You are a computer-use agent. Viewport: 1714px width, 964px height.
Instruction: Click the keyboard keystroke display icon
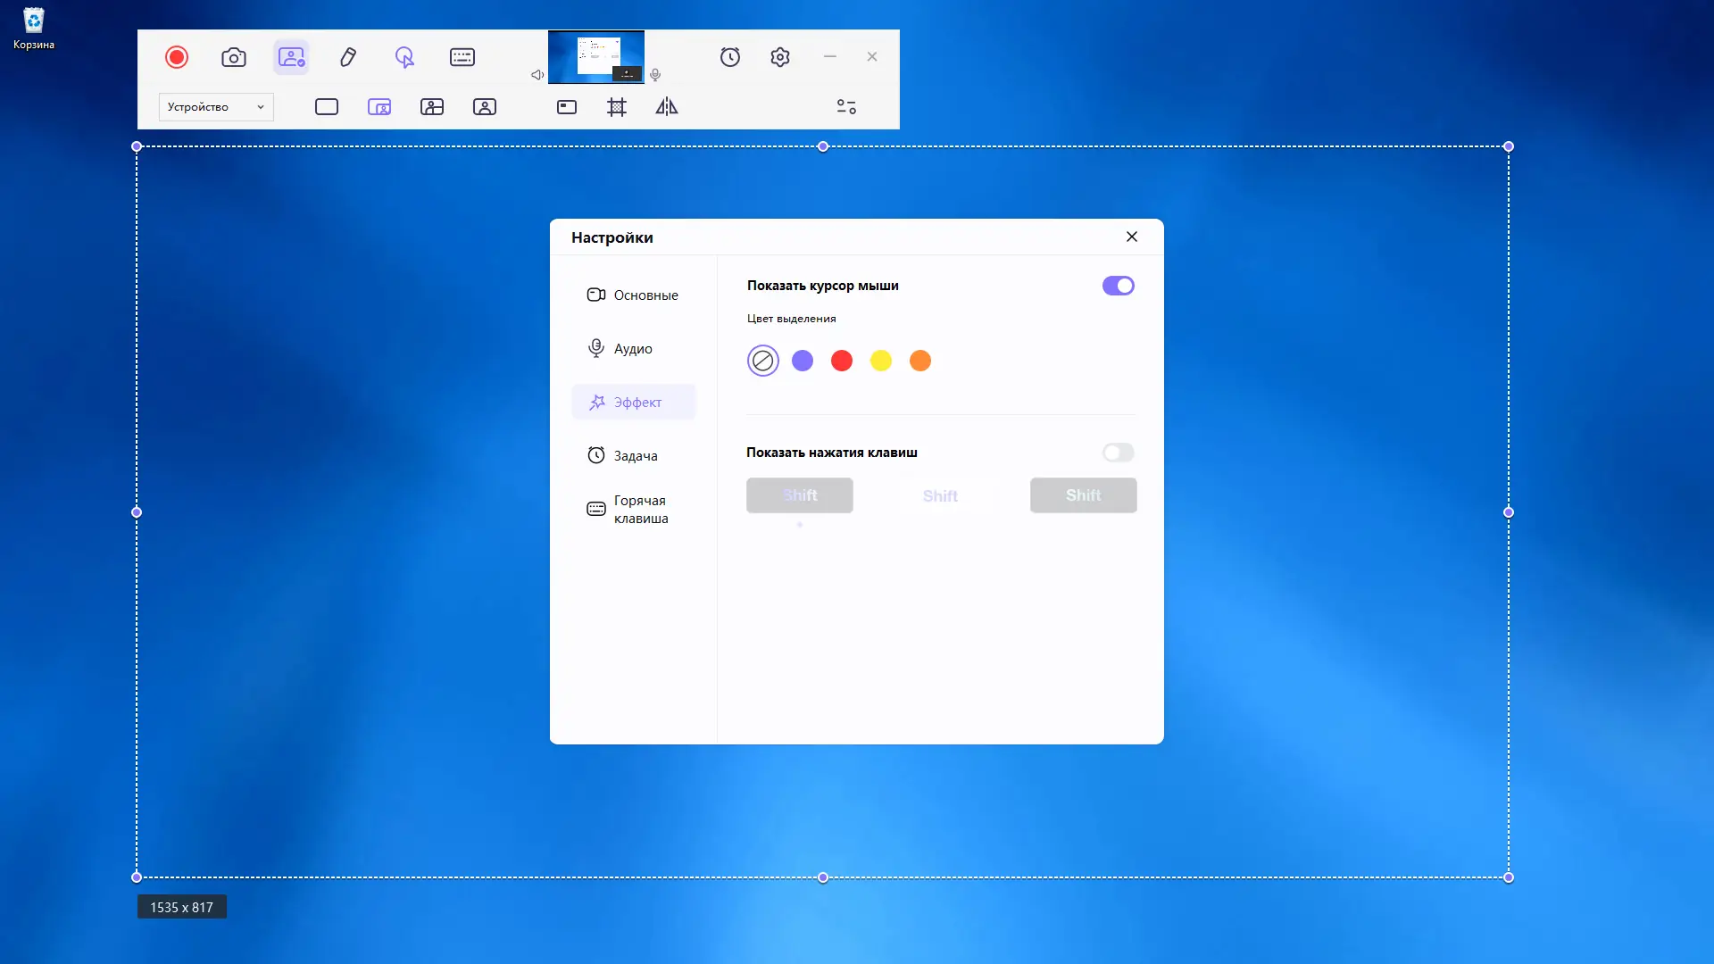point(462,57)
